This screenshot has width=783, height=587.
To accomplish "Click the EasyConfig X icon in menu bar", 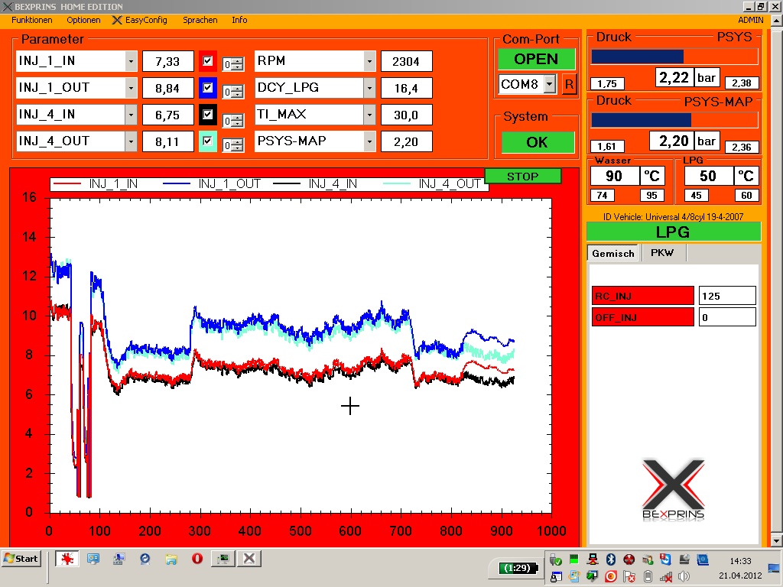I will click(x=117, y=20).
